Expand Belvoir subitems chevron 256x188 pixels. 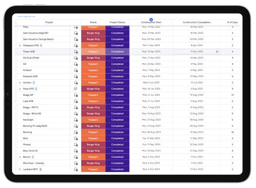coord(20,157)
